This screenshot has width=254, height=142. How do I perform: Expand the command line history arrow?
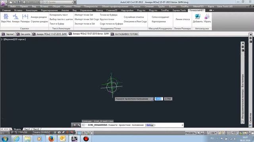(183, 125)
